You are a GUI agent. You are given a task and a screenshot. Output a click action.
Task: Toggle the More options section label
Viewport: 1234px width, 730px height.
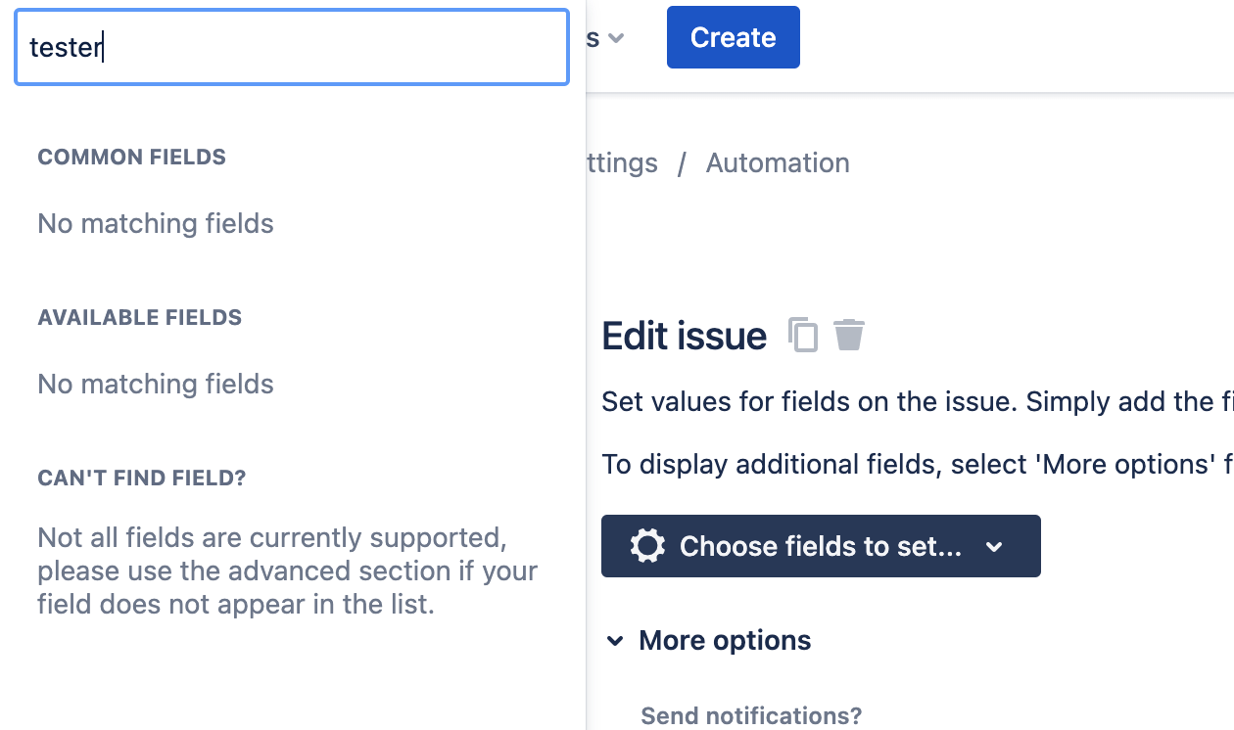(725, 641)
